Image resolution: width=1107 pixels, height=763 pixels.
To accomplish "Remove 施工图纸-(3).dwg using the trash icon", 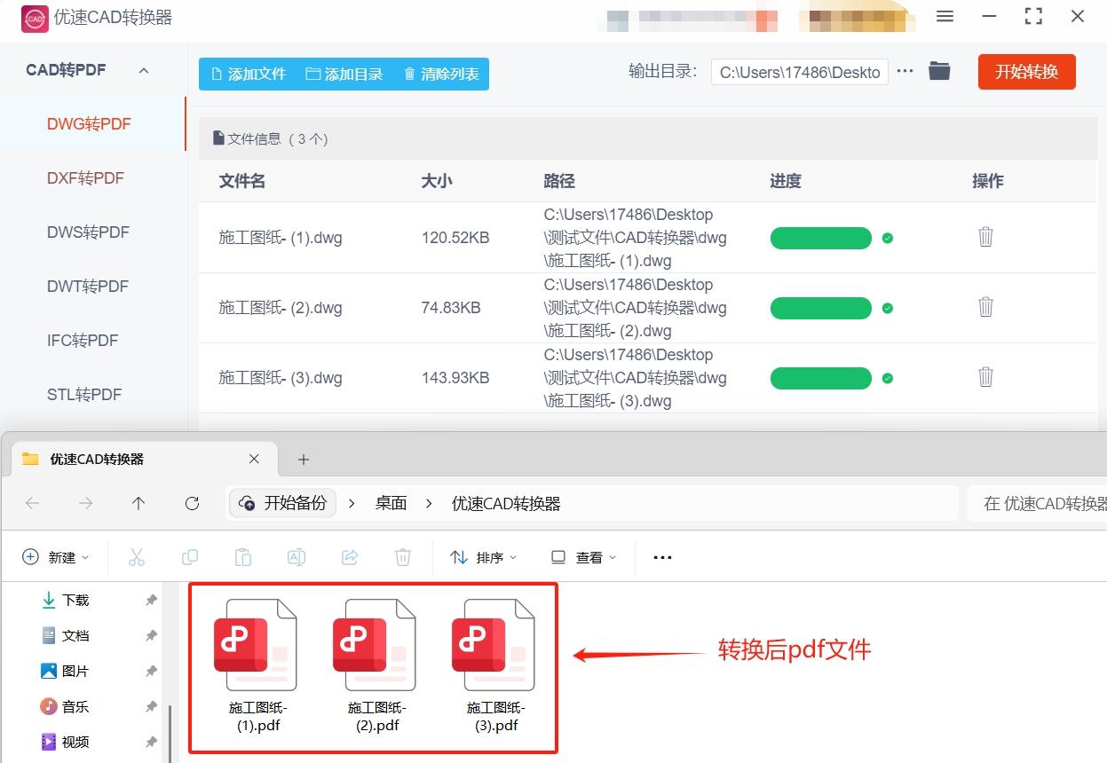I will point(985,376).
